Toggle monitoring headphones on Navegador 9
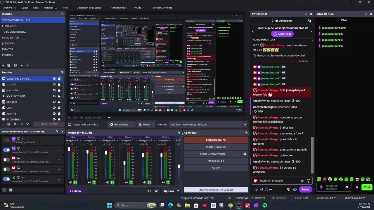Image resolution: width=374 pixels, height=210 pixels. tap(168, 182)
